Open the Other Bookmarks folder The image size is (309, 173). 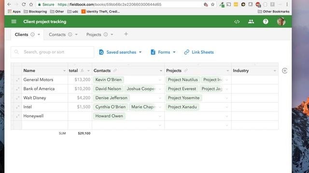tap(274, 12)
